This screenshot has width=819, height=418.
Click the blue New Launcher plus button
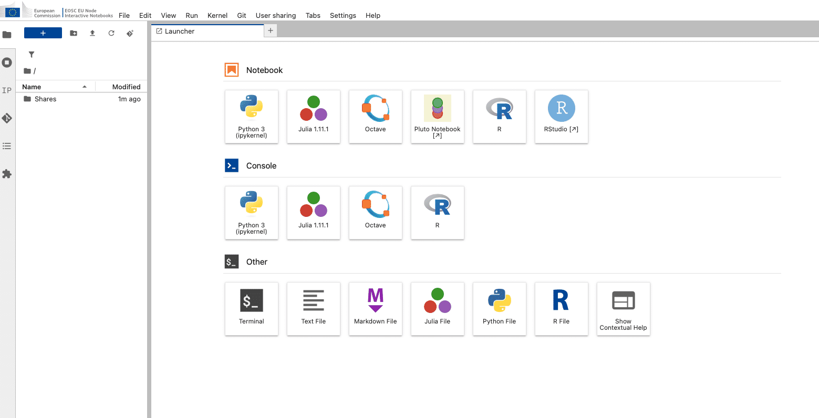(x=43, y=33)
